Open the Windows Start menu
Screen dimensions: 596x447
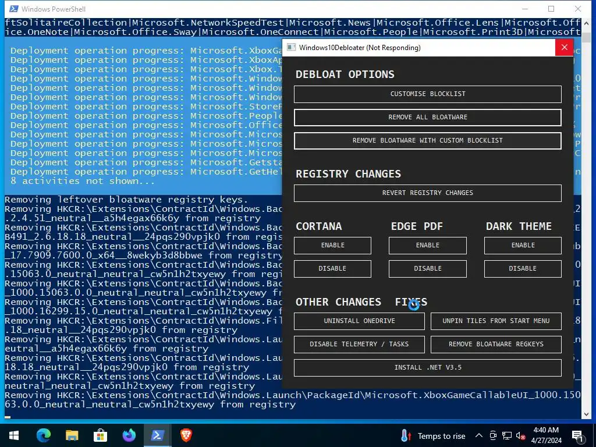pyautogui.click(x=14, y=435)
